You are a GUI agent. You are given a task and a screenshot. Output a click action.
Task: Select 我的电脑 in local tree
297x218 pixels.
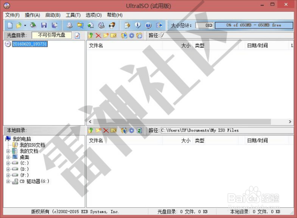coord(21,139)
